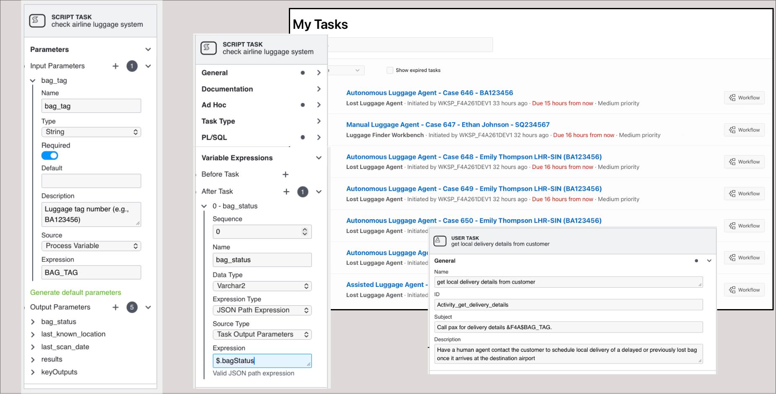This screenshot has width=776, height=394.
Task: Open Manual Luggage Agent Case 647
Action: 447,124
